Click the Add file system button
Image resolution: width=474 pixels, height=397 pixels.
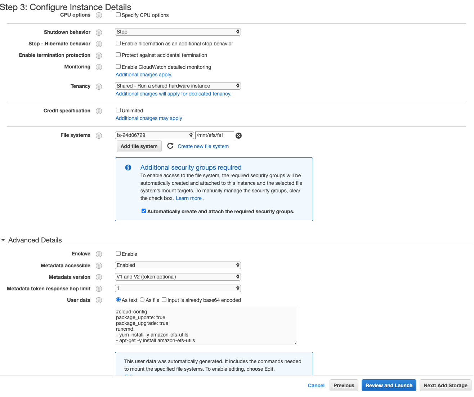[x=139, y=146]
